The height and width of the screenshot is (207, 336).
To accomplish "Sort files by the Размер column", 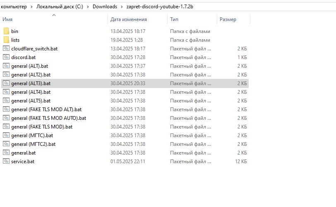I will (228, 19).
